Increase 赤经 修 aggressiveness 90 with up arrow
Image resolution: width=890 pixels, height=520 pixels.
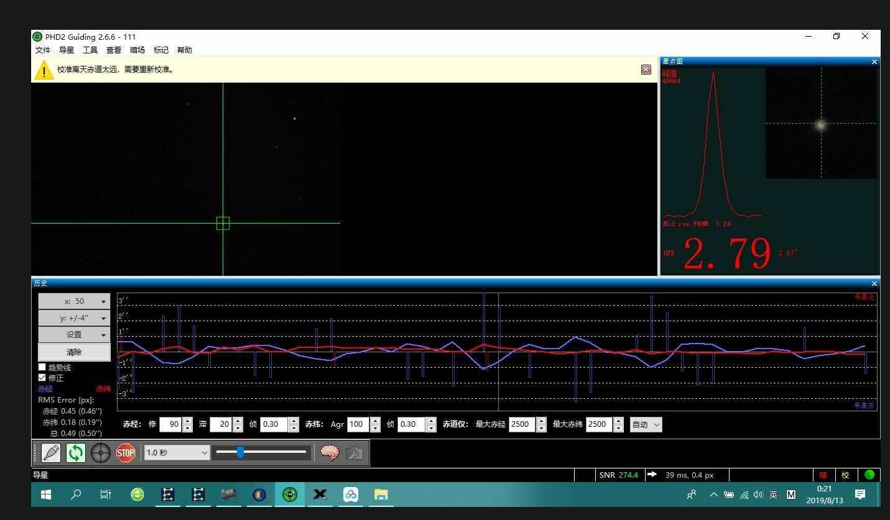(x=187, y=421)
